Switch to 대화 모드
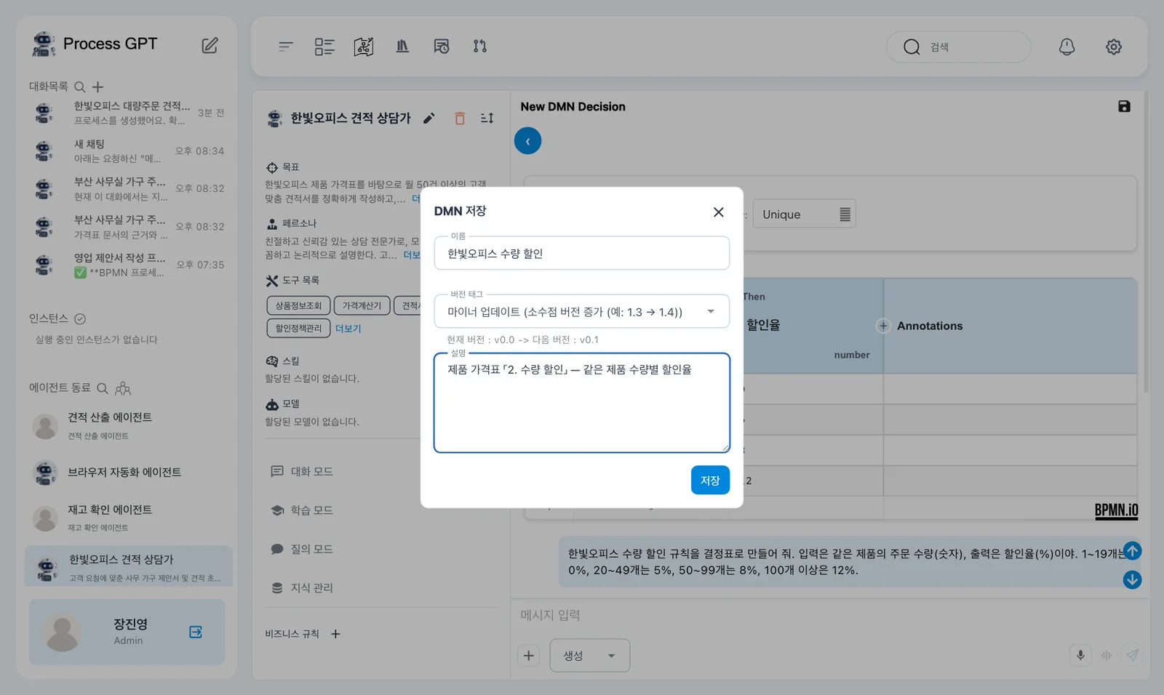Image resolution: width=1164 pixels, height=695 pixels. (x=303, y=472)
